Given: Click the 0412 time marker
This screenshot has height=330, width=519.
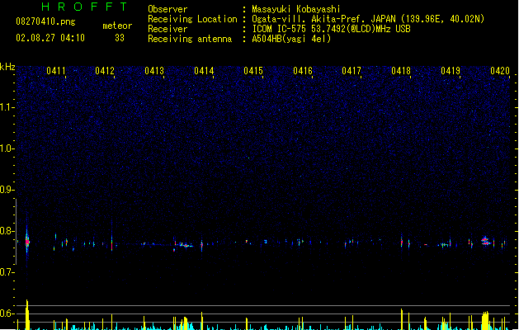Looking at the screenshot, I should coord(105,71).
